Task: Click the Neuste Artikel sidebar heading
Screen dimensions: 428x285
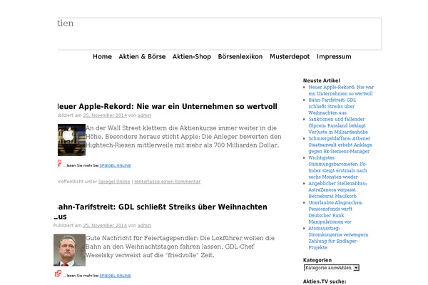Action: tap(321, 81)
